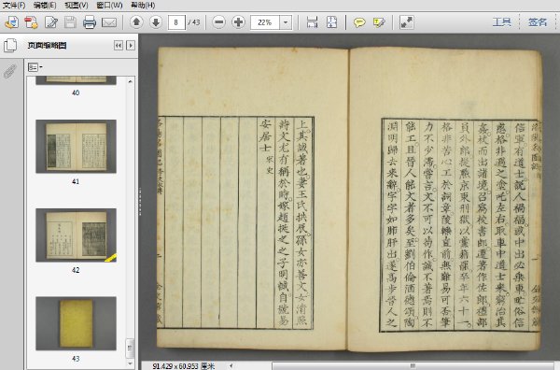Open the 签名 panel
Viewport: 560px width, 370px height.
pyautogui.click(x=538, y=22)
